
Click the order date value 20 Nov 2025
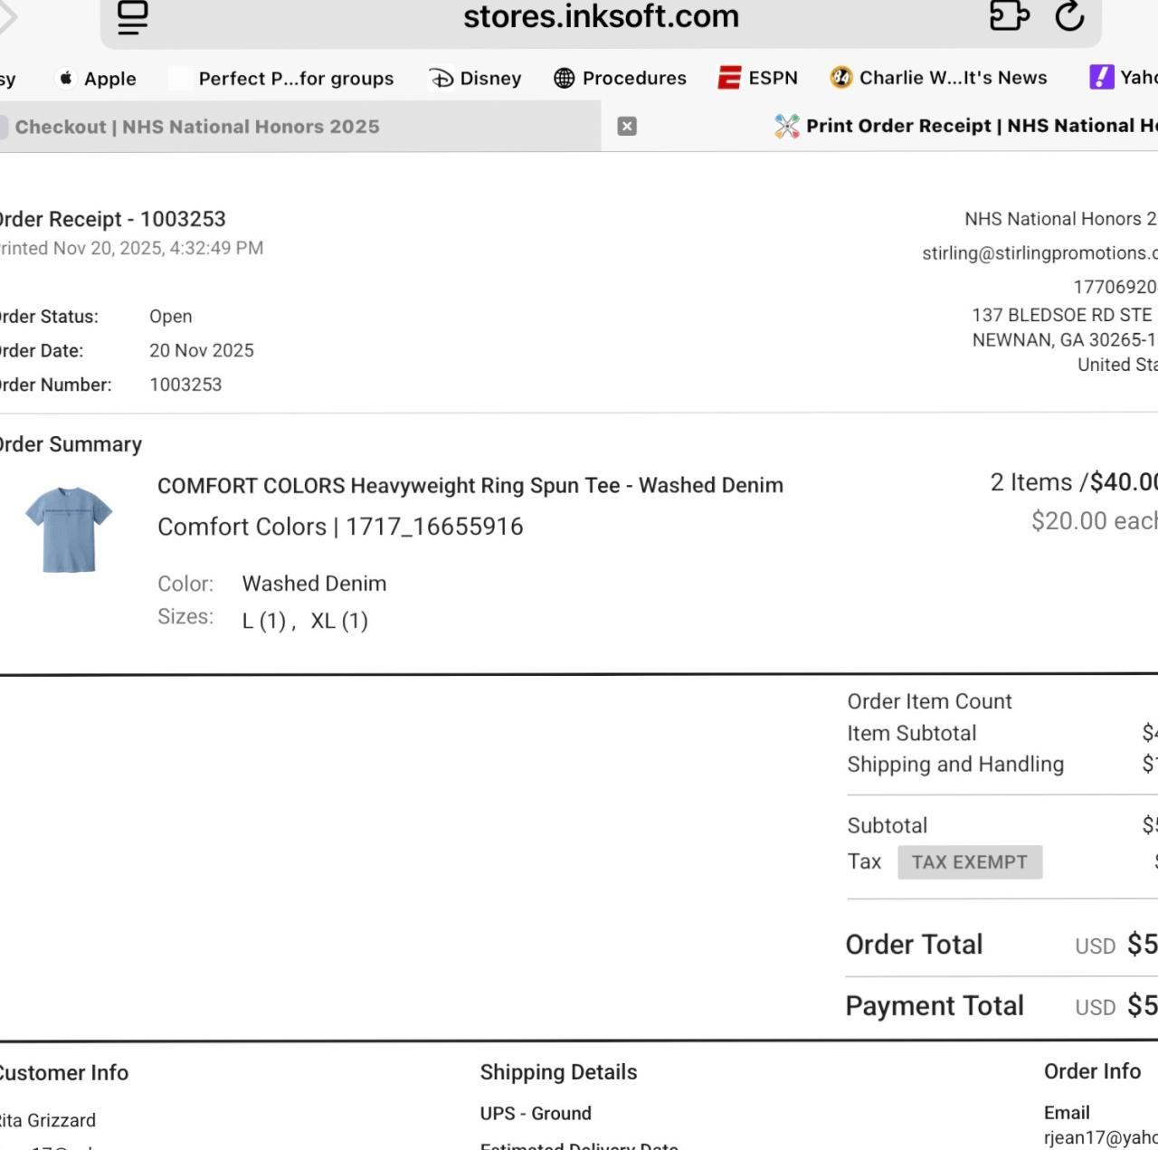(x=202, y=351)
